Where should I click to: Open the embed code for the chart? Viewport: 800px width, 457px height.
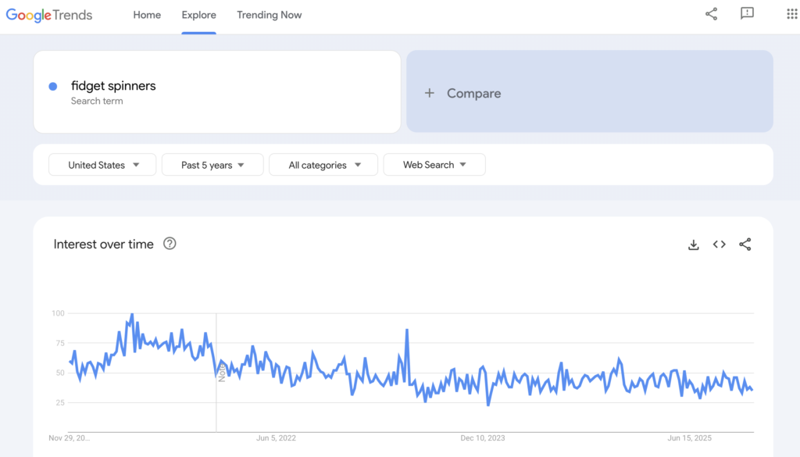point(720,245)
